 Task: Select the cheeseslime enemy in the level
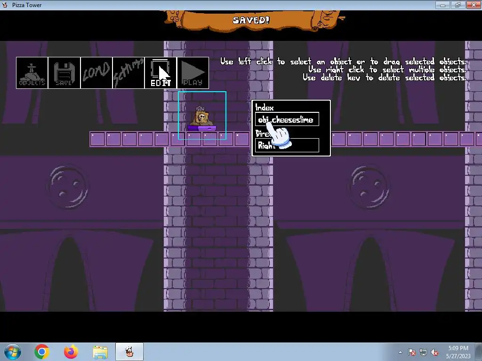(x=201, y=118)
